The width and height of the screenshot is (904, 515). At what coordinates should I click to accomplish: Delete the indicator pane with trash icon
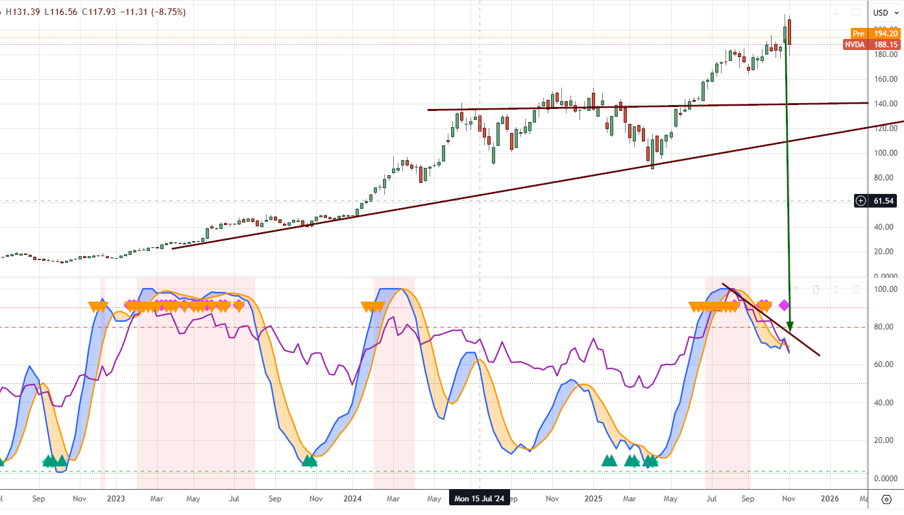816,289
